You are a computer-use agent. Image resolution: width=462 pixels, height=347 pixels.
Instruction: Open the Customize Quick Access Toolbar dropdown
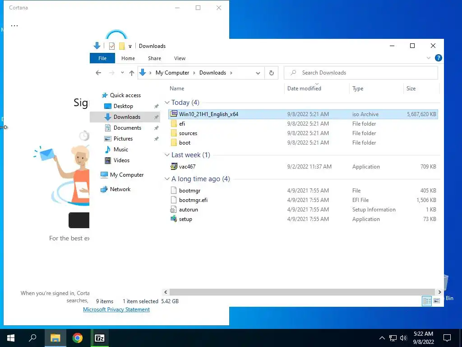point(130,47)
